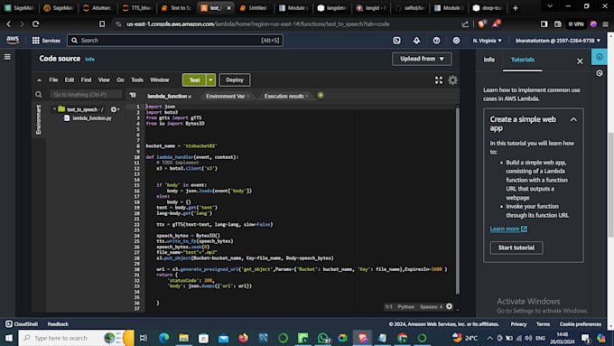Collapse the text_to_speech folder tree
Screen dimensions: 614x346
click(54, 109)
